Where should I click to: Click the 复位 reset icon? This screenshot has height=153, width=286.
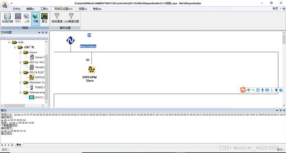pos(44,16)
